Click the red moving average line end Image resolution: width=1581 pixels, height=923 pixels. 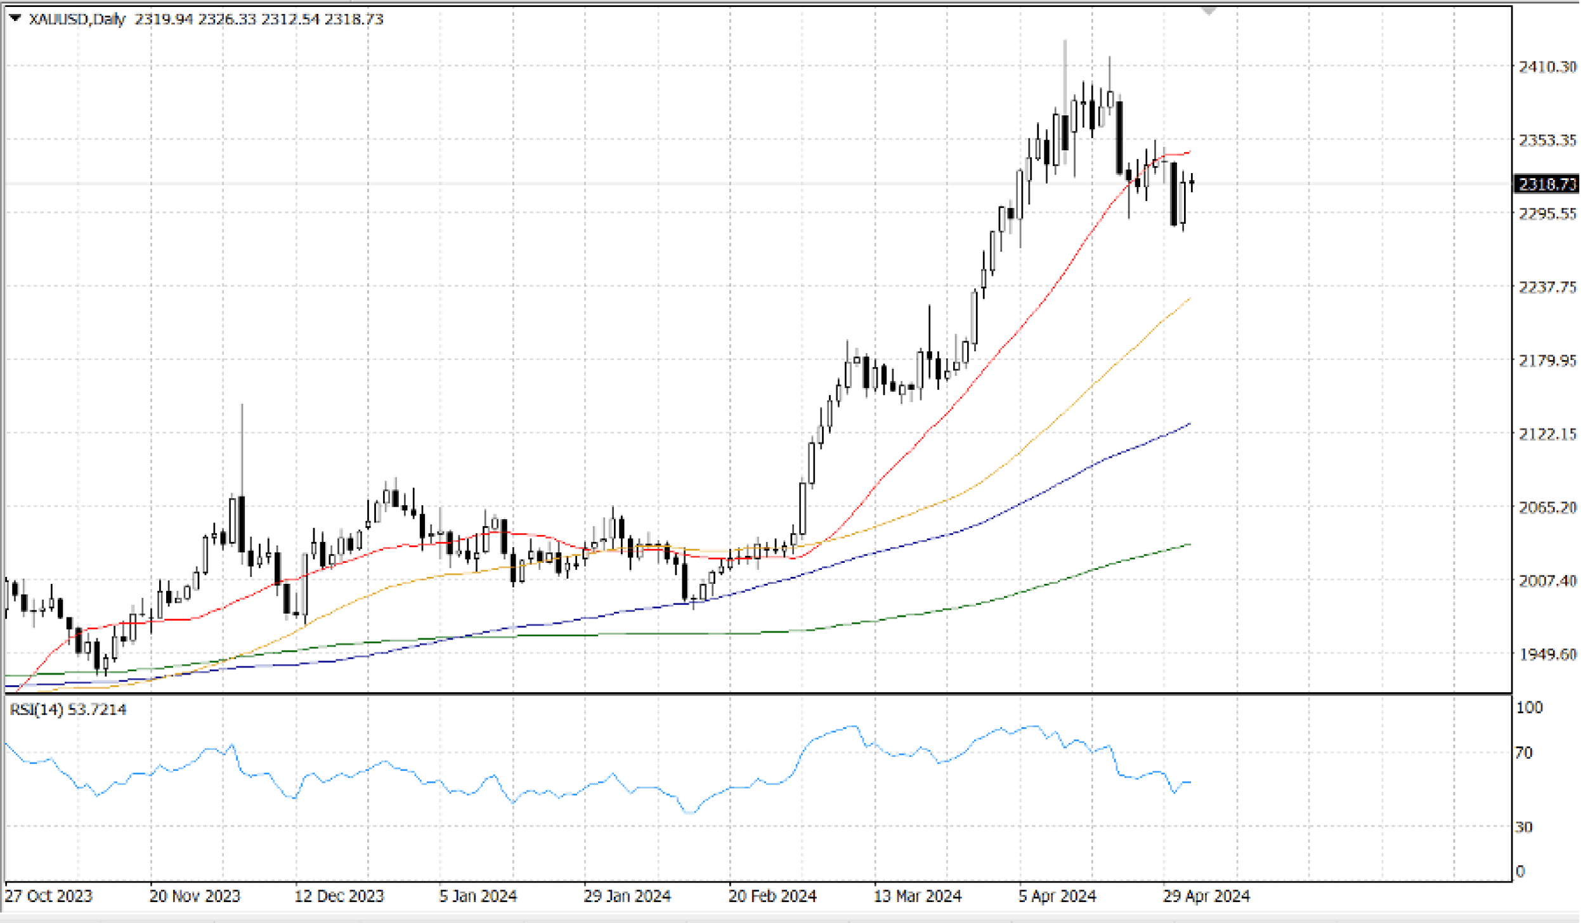pos(1189,152)
